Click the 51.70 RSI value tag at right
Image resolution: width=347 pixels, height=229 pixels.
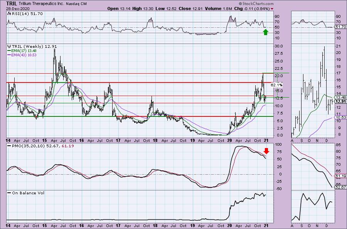click(x=341, y=27)
